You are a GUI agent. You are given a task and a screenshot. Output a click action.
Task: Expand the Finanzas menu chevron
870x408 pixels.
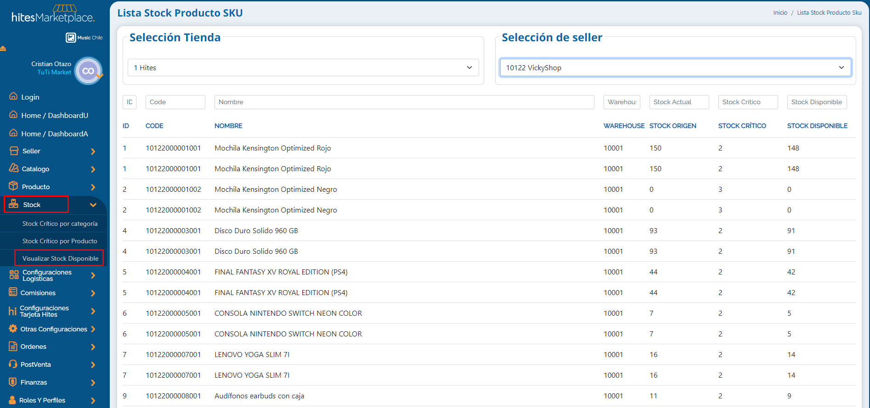[93, 383]
